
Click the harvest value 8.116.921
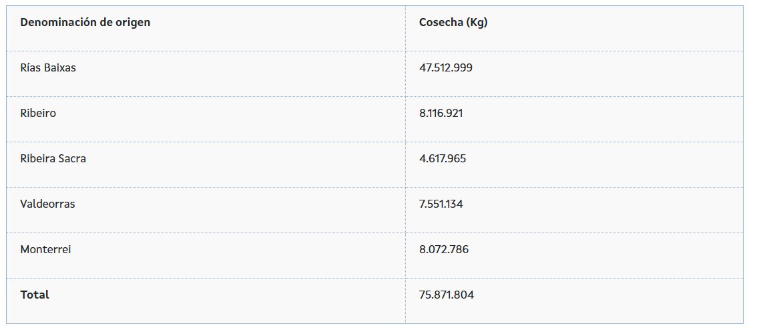pos(441,114)
